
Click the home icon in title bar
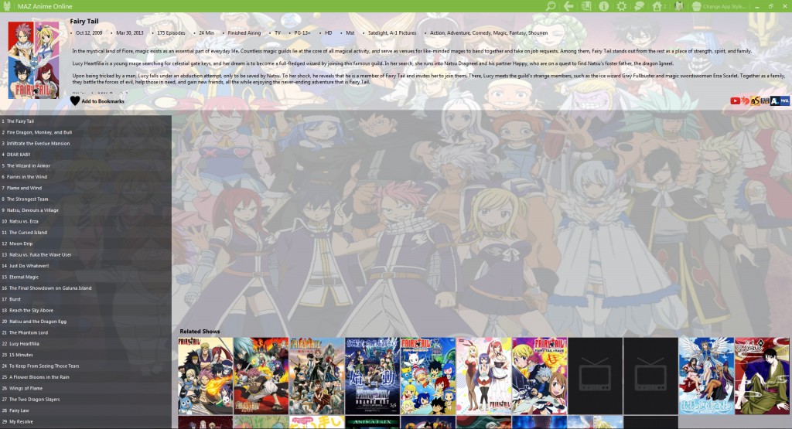[657, 6]
